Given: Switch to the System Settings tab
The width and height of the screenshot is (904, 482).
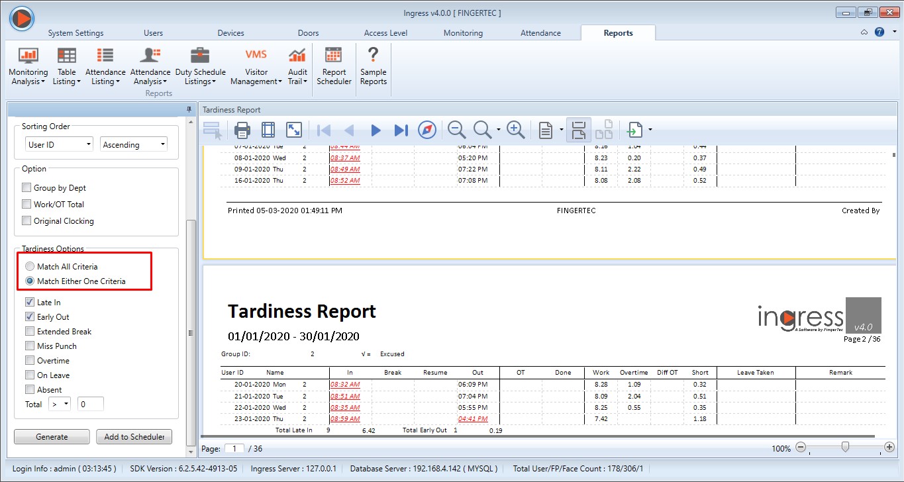Looking at the screenshot, I should [75, 33].
